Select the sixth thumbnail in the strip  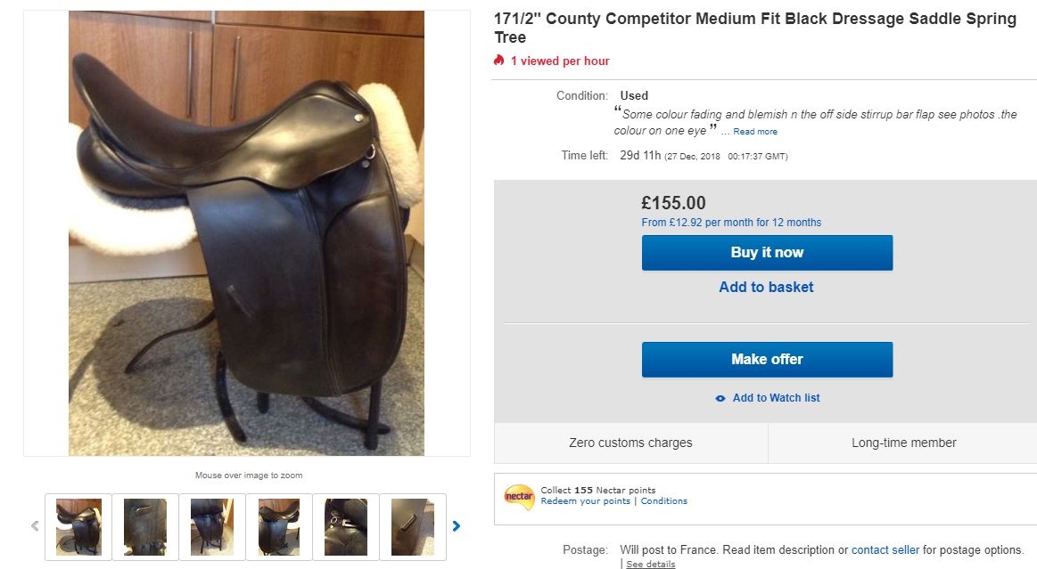[413, 527]
